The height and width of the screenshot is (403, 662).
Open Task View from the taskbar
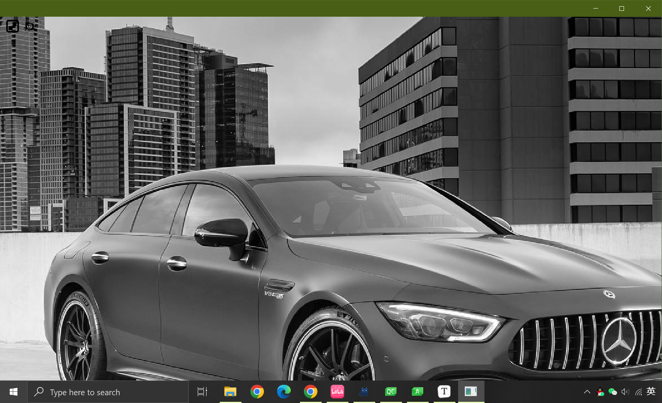[x=202, y=392]
